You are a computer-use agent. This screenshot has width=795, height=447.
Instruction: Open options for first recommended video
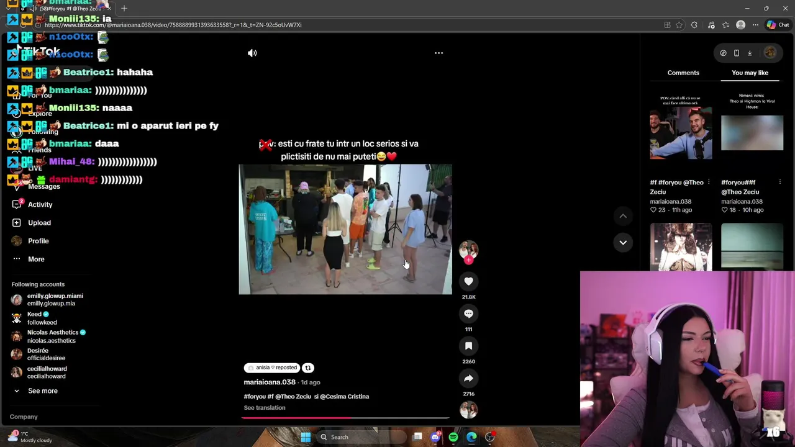(x=709, y=182)
